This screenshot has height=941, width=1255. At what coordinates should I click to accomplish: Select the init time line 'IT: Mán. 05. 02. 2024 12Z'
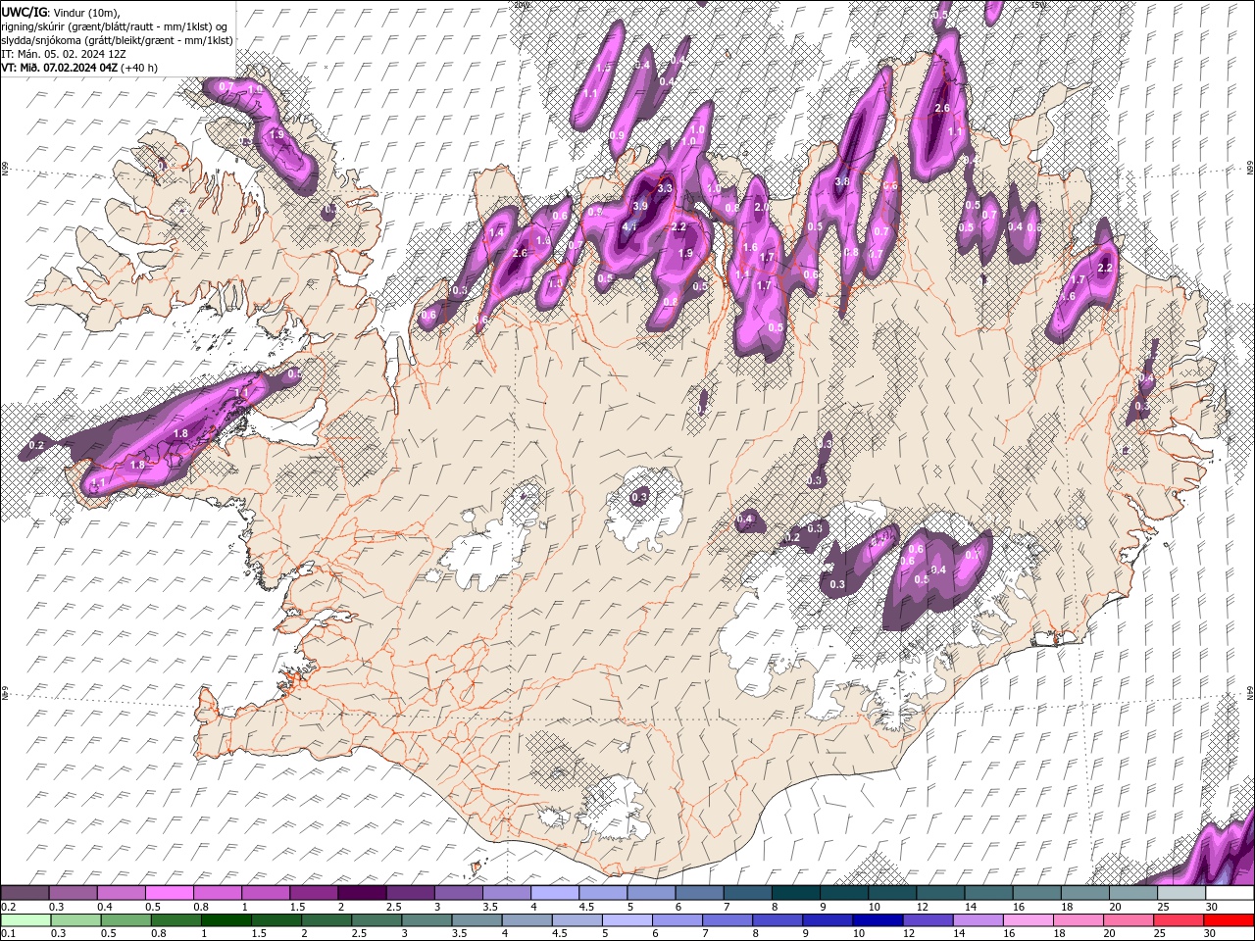click(64, 54)
